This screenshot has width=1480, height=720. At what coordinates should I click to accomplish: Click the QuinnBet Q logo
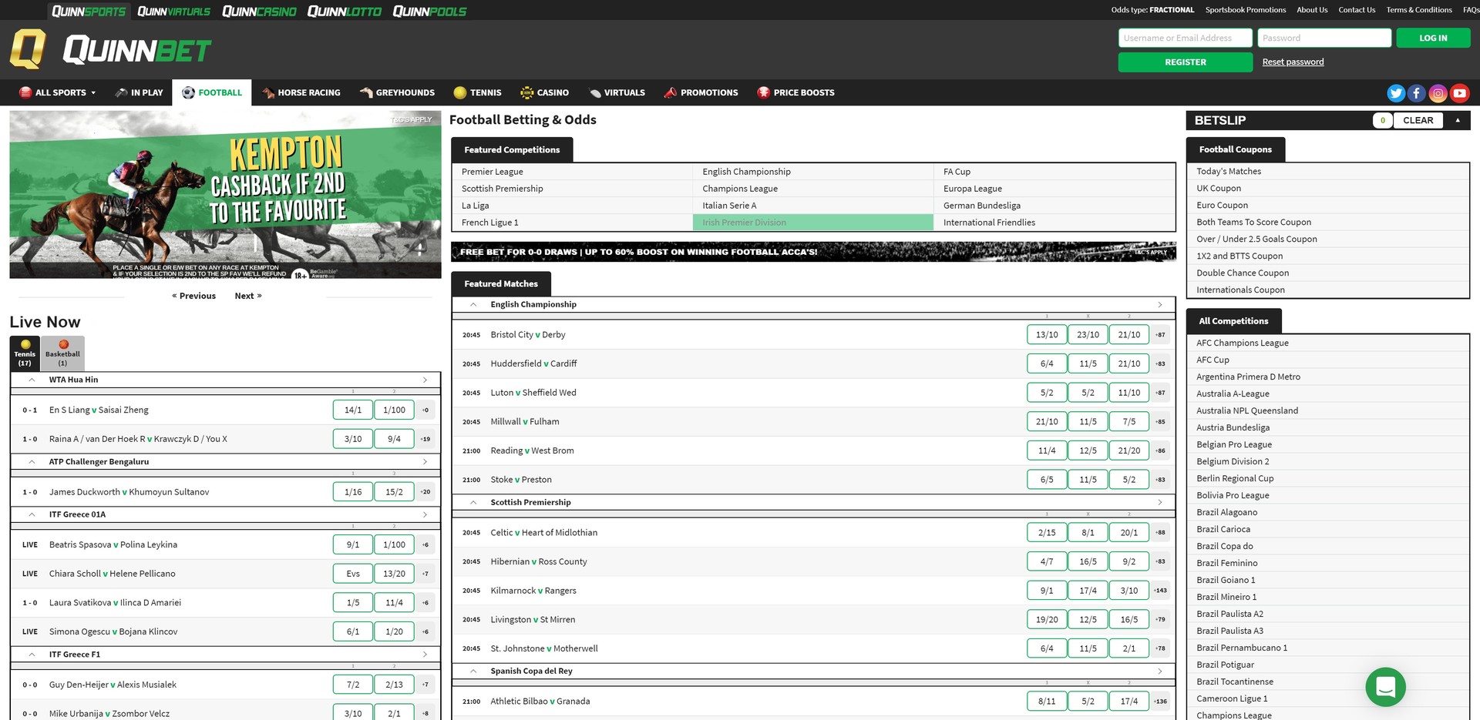pos(28,49)
